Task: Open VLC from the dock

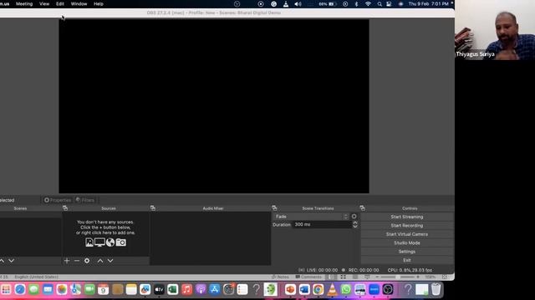Action: pyautogui.click(x=332, y=289)
